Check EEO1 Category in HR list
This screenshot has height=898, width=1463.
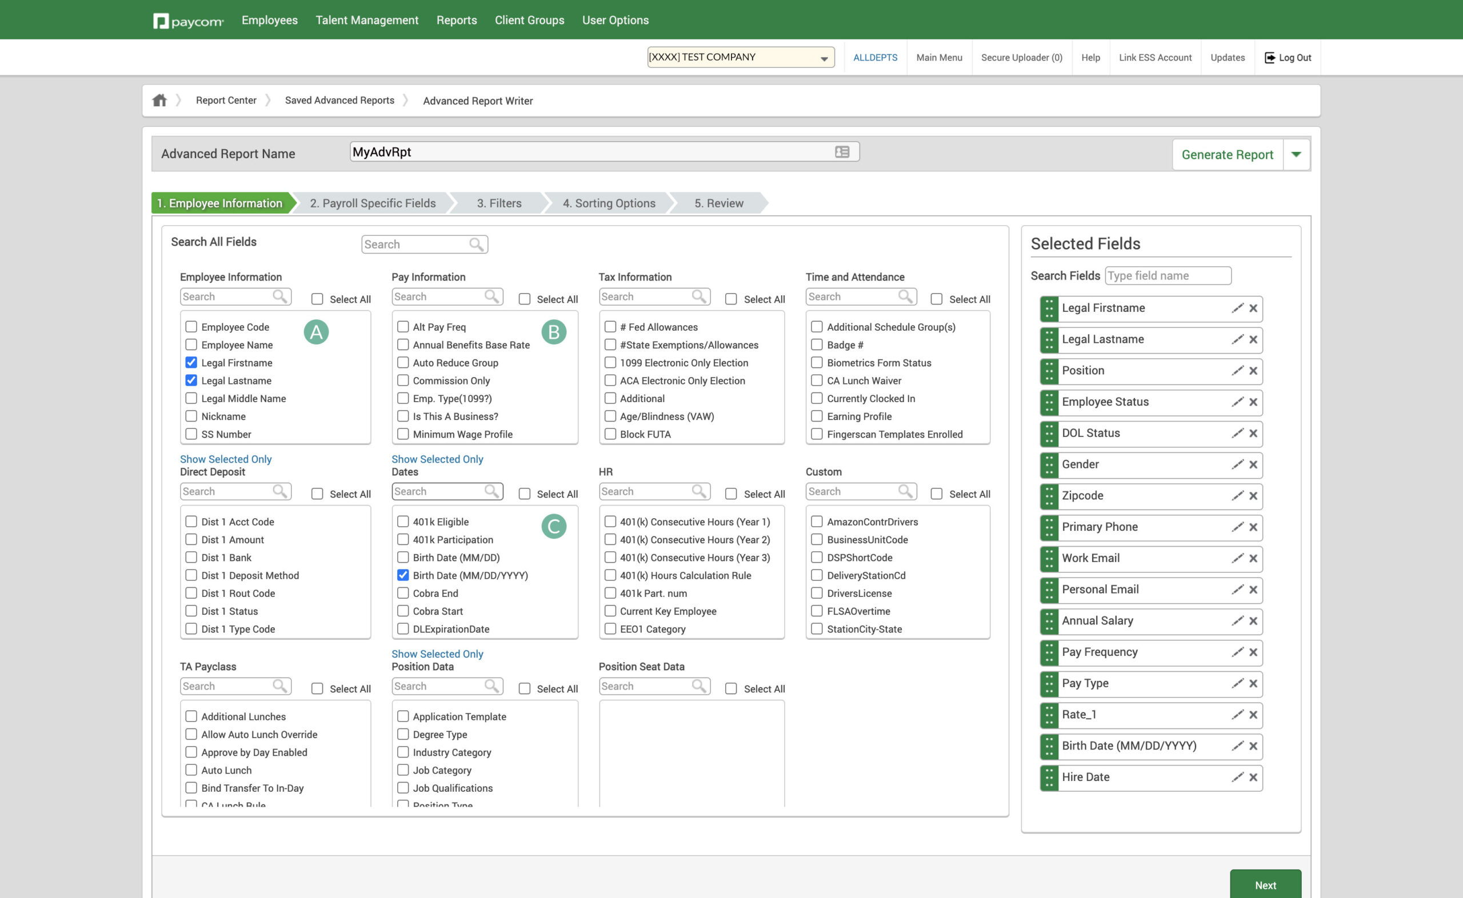(610, 628)
